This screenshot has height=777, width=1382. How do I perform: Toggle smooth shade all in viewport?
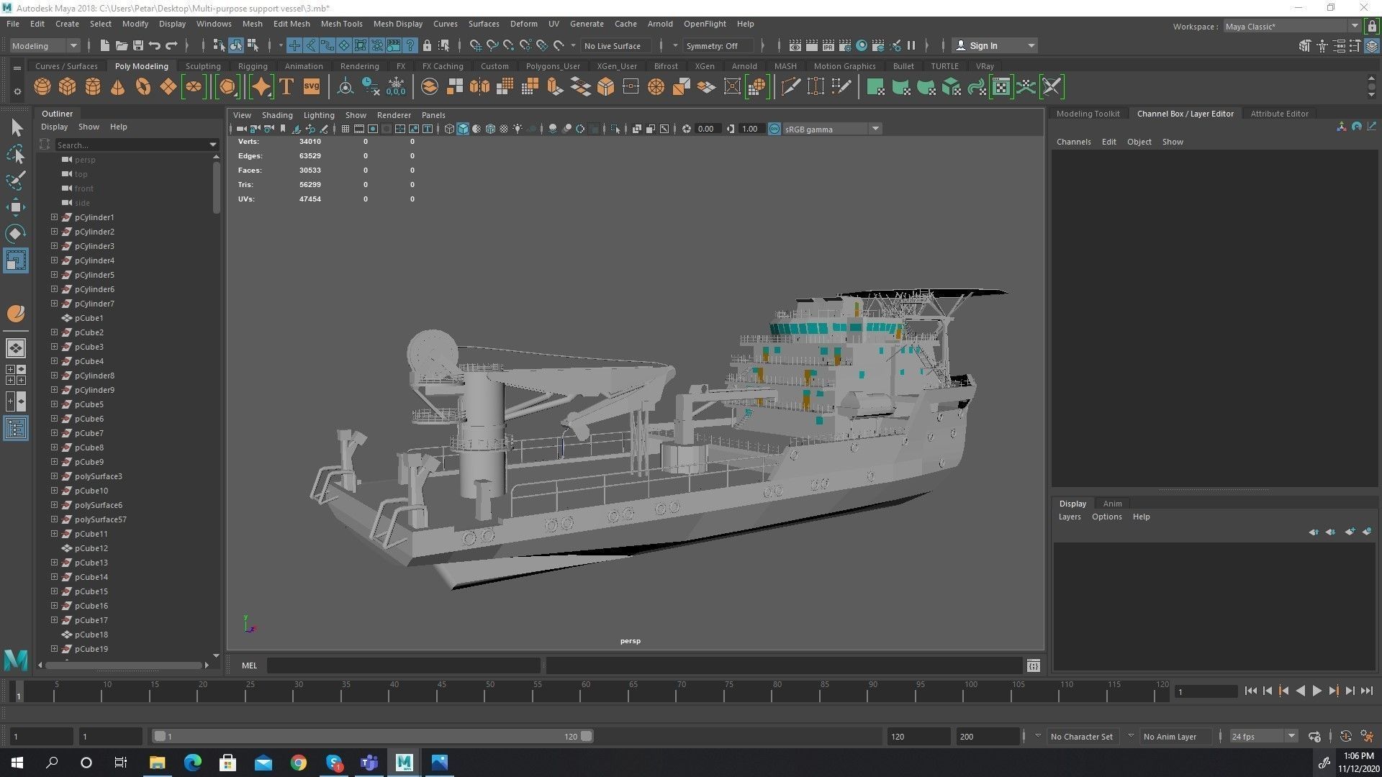463,129
